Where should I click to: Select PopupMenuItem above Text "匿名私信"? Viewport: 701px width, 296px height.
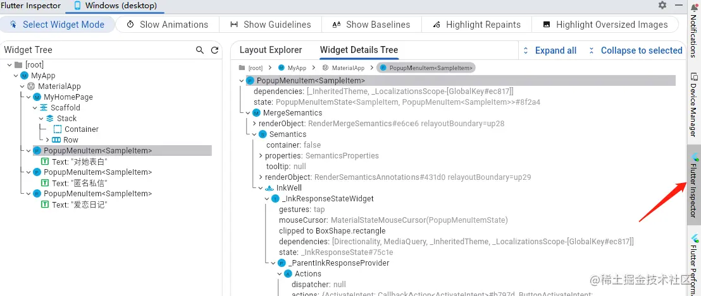click(x=97, y=172)
